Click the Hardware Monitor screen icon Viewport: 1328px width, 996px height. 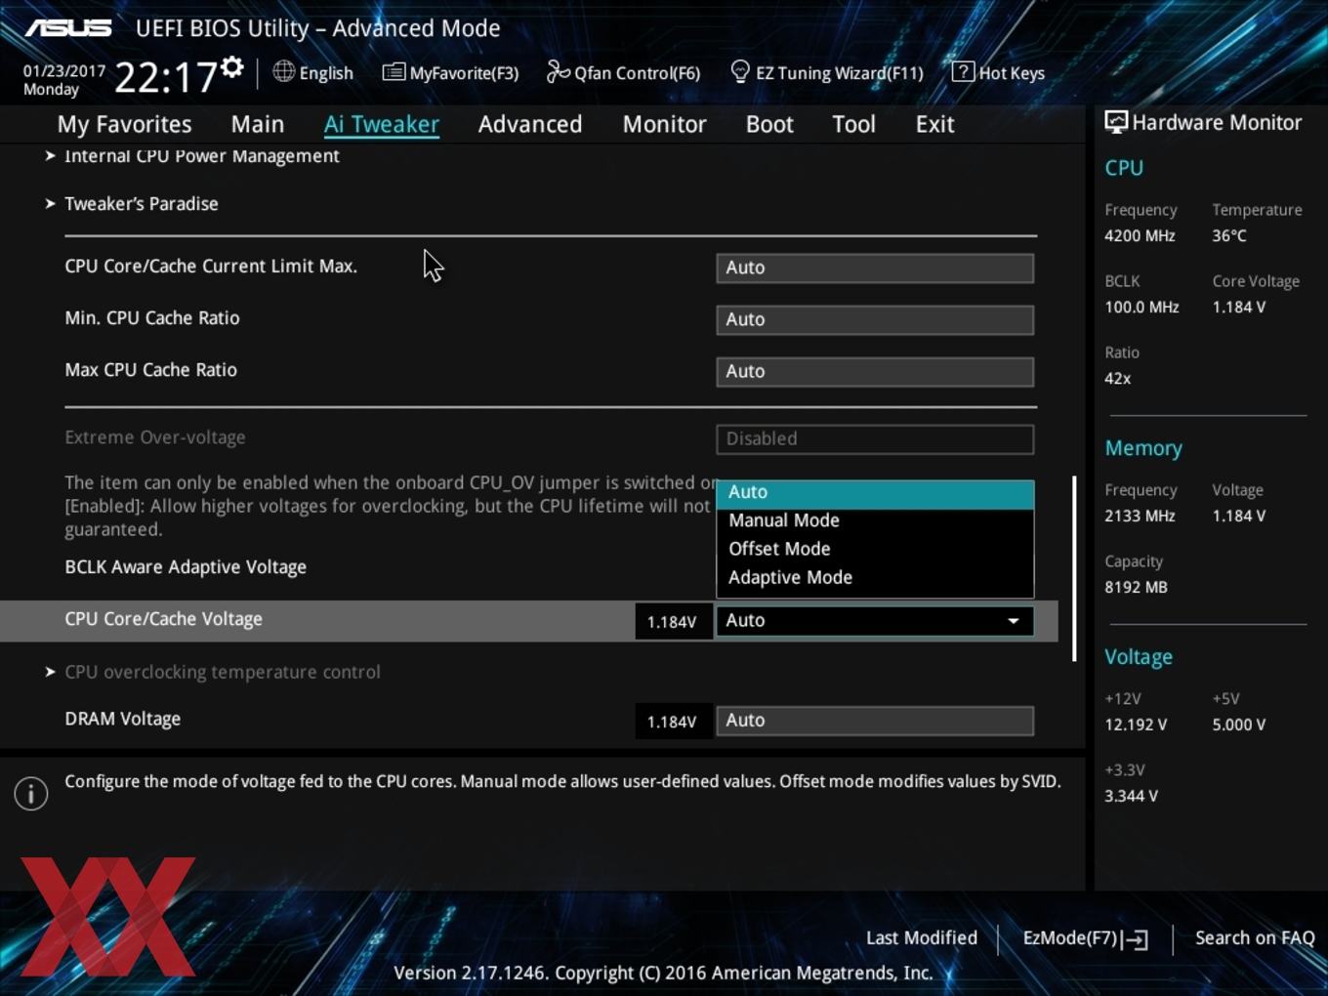pyautogui.click(x=1116, y=122)
